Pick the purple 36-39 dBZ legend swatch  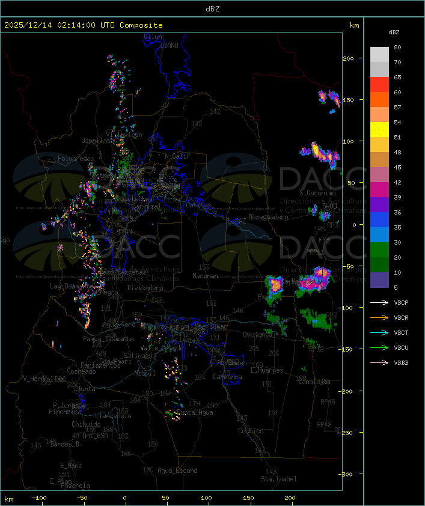pyautogui.click(x=379, y=204)
